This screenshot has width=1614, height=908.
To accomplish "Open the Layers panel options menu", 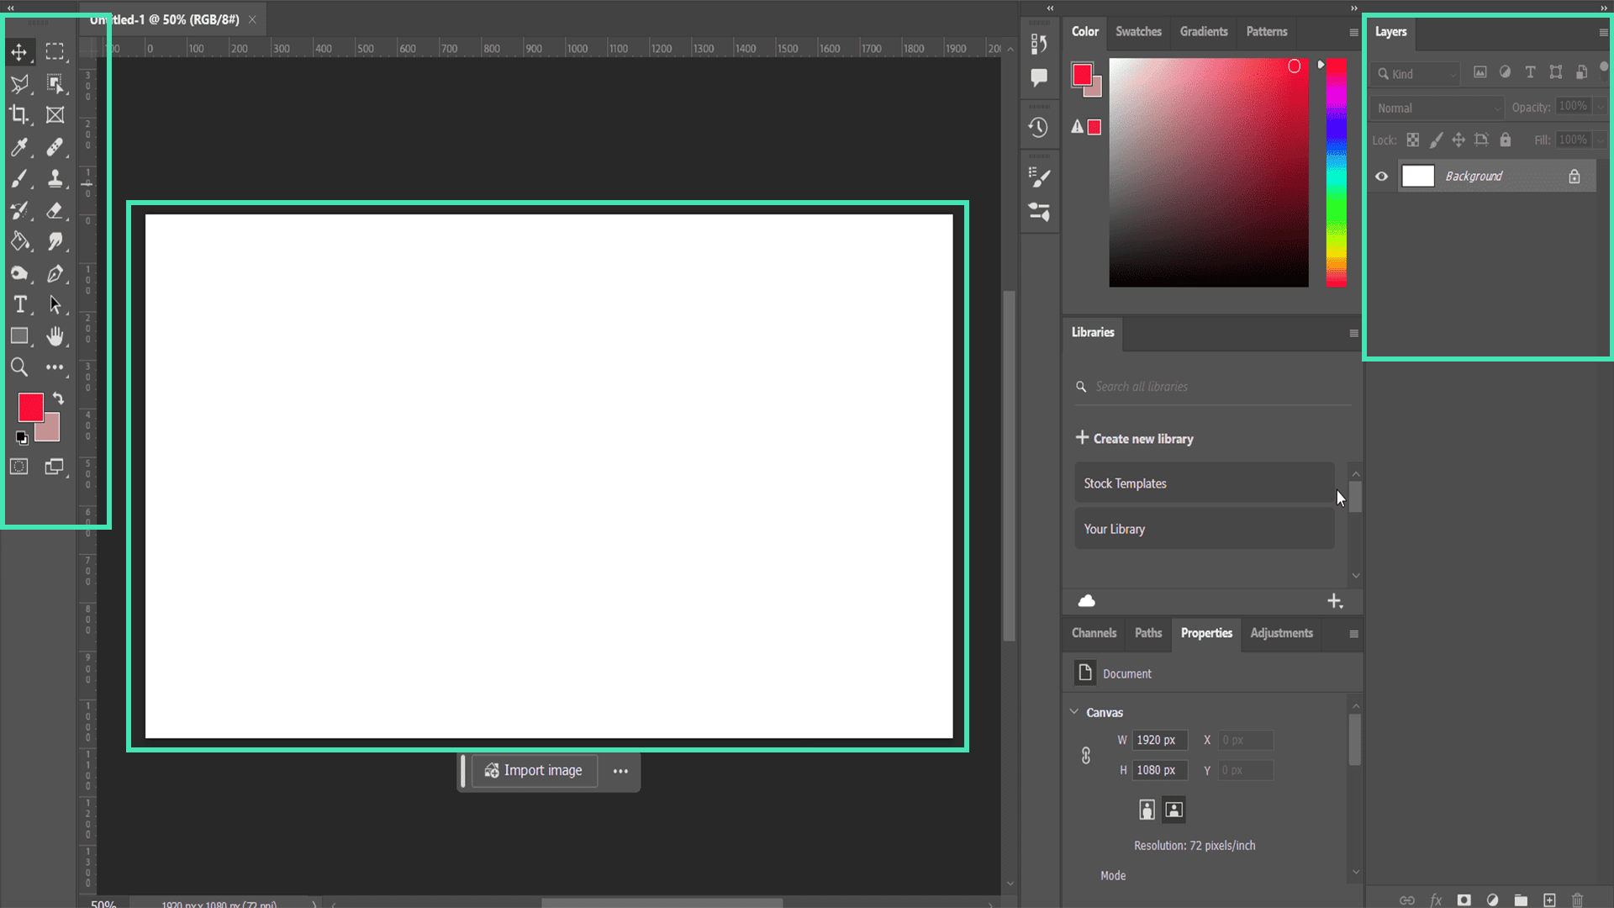I will click(x=1603, y=32).
